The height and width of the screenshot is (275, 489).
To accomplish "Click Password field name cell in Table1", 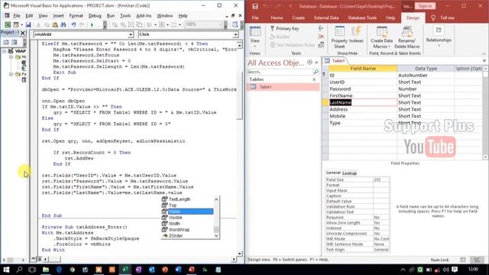I will coord(363,89).
